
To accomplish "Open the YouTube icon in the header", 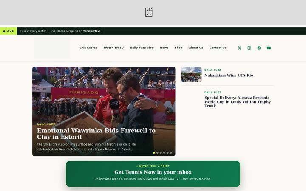I will [269, 48].
